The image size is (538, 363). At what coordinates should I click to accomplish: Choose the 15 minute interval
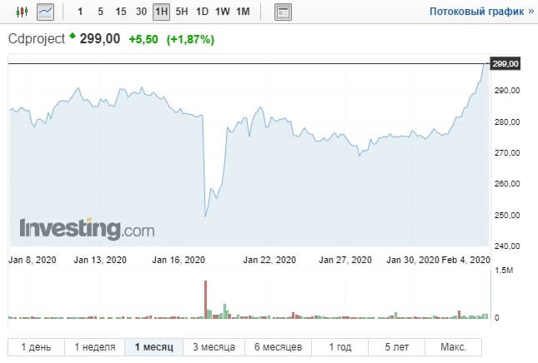(121, 12)
